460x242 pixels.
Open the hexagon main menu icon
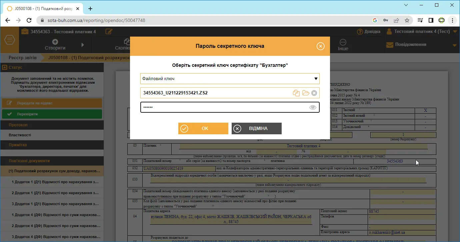(x=10, y=40)
